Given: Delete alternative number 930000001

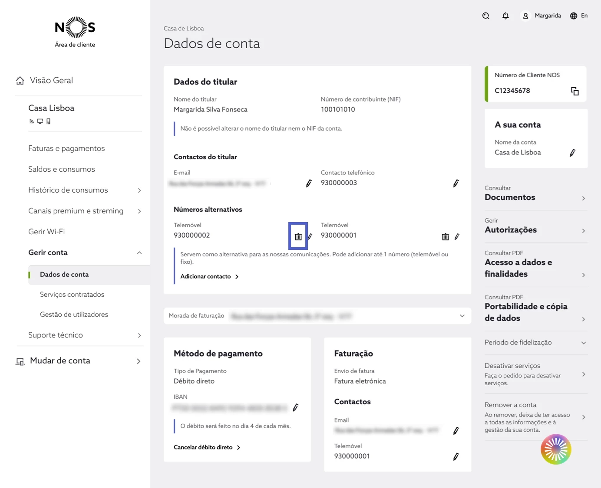Looking at the screenshot, I should (446, 236).
